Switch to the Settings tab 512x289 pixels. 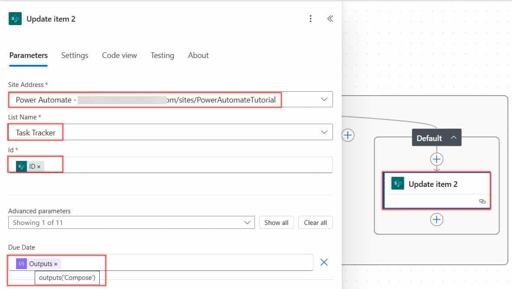click(x=75, y=55)
